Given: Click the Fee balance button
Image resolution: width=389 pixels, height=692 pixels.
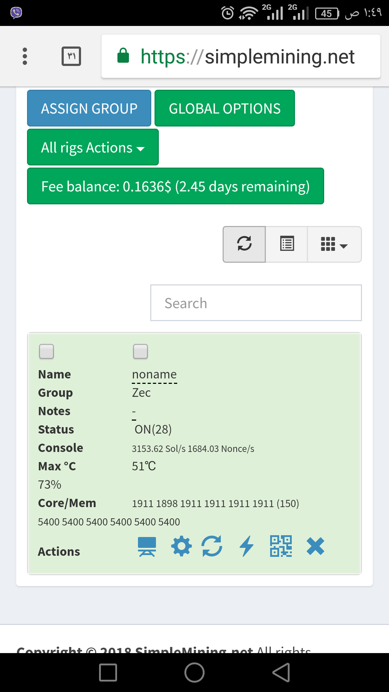Looking at the screenshot, I should tap(175, 186).
